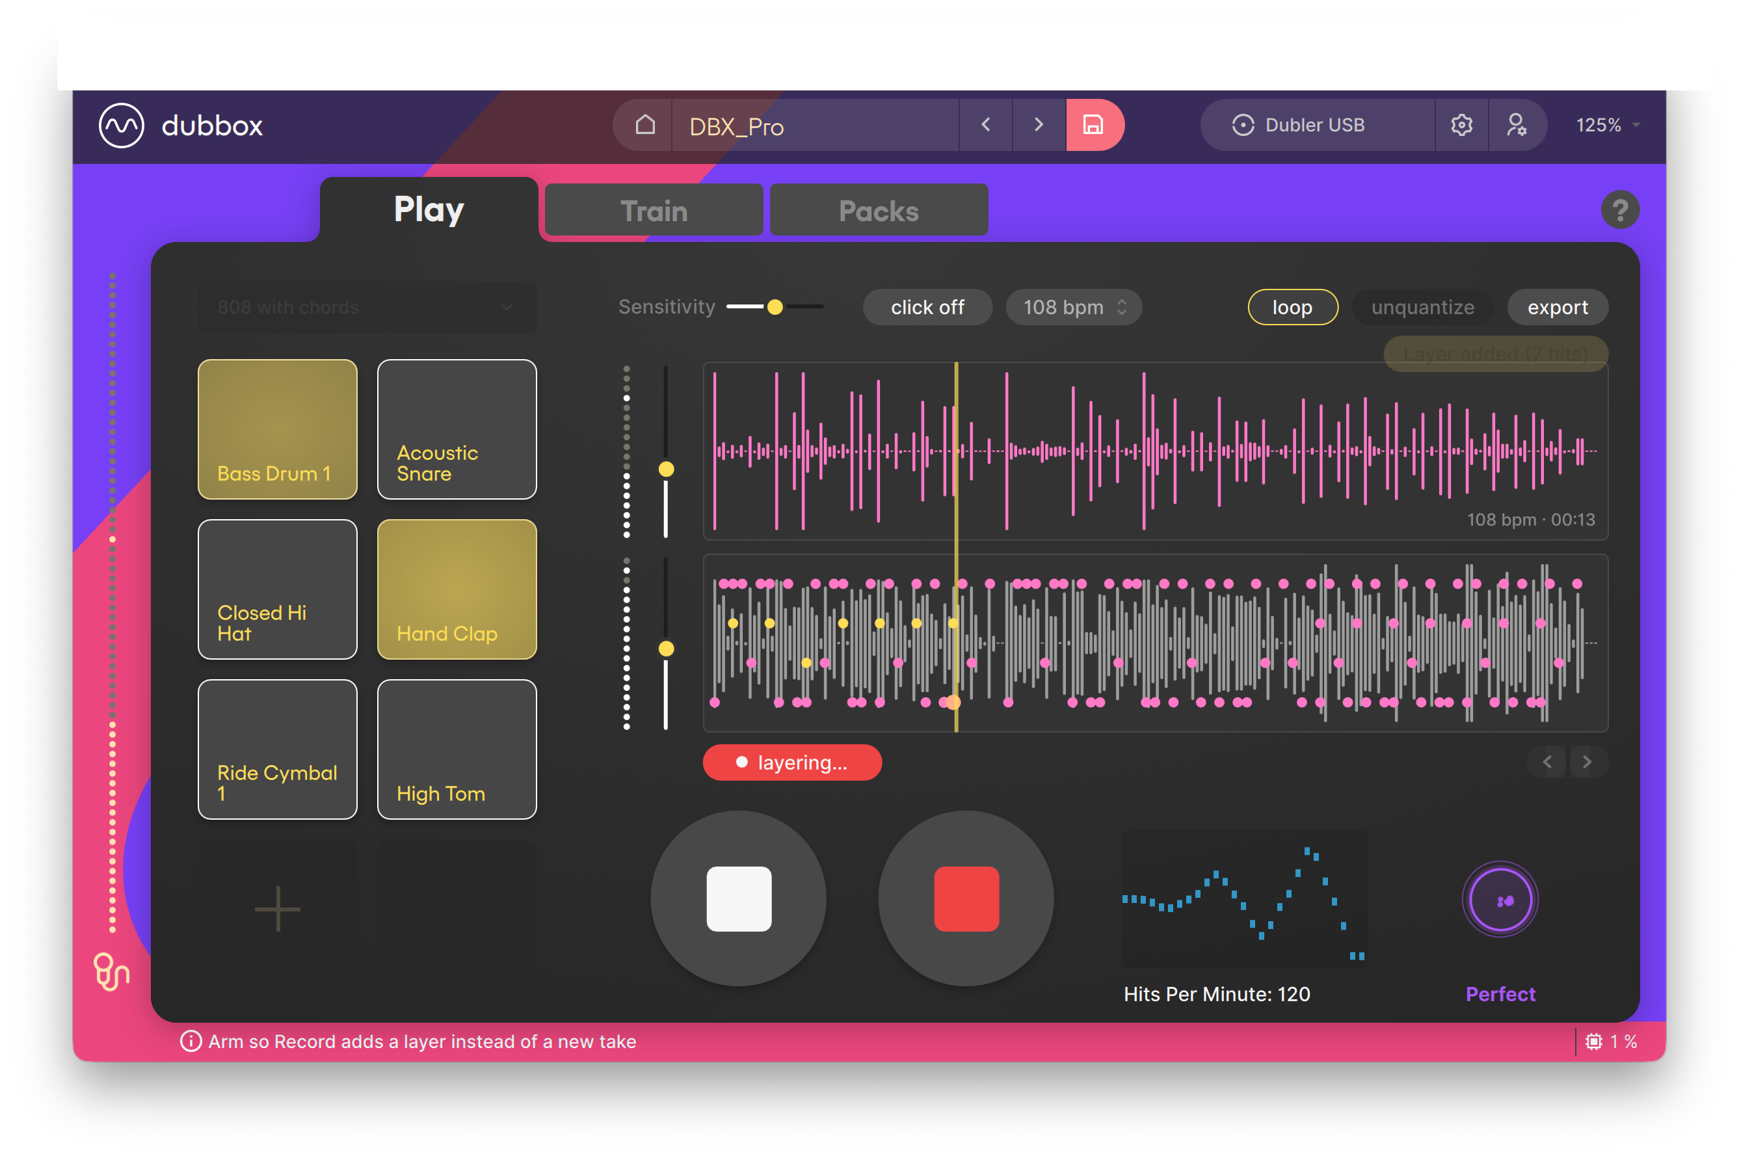1739x1158 pixels.
Task: Go to the home screen icon
Action: (645, 125)
